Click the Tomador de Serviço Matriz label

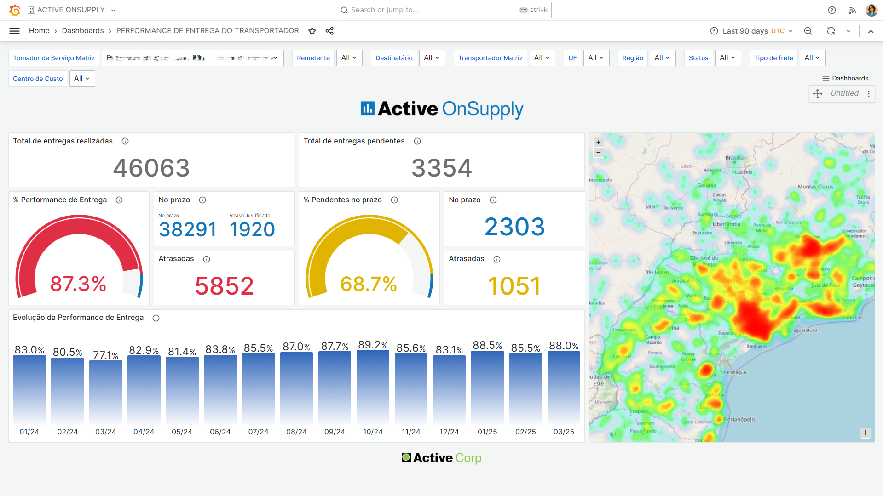[54, 58]
